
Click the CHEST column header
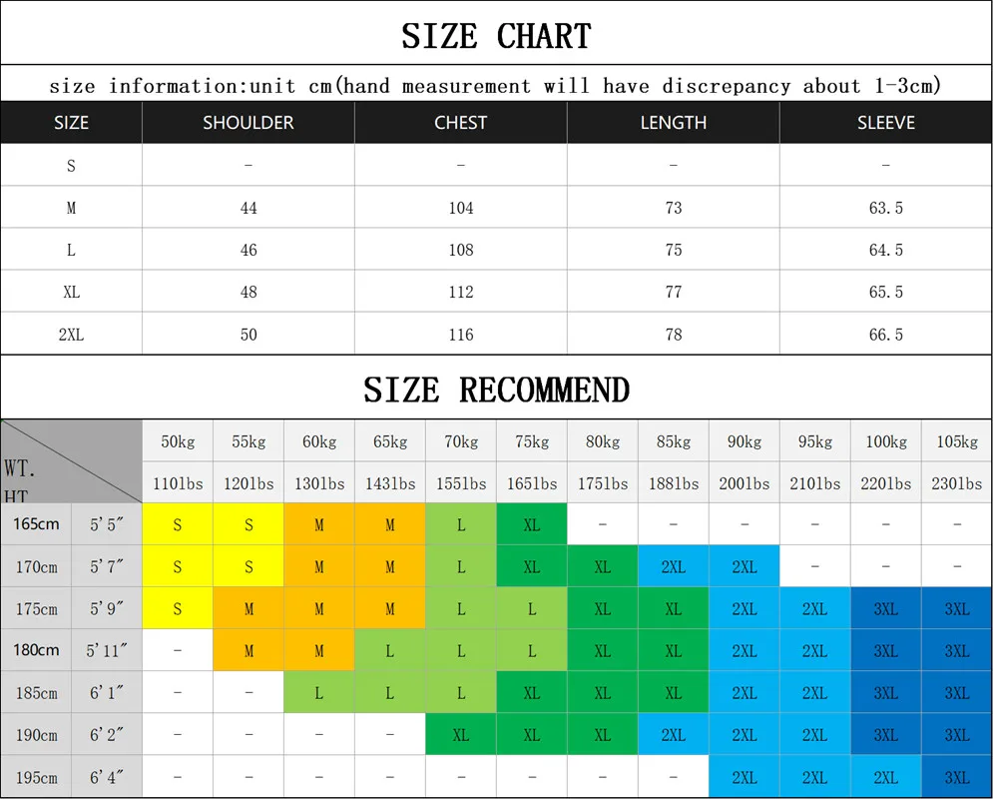(x=460, y=122)
